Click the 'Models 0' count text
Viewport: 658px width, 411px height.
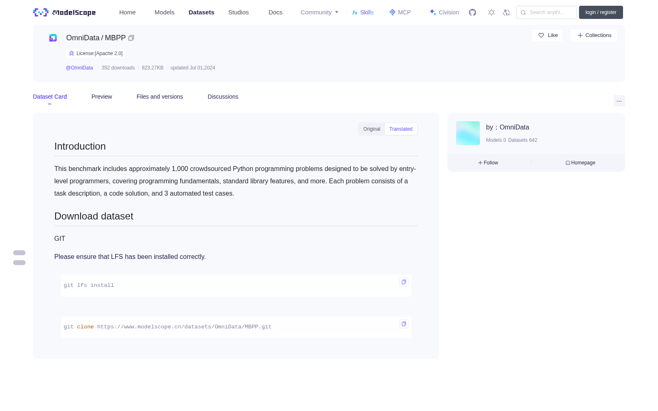pyautogui.click(x=496, y=140)
